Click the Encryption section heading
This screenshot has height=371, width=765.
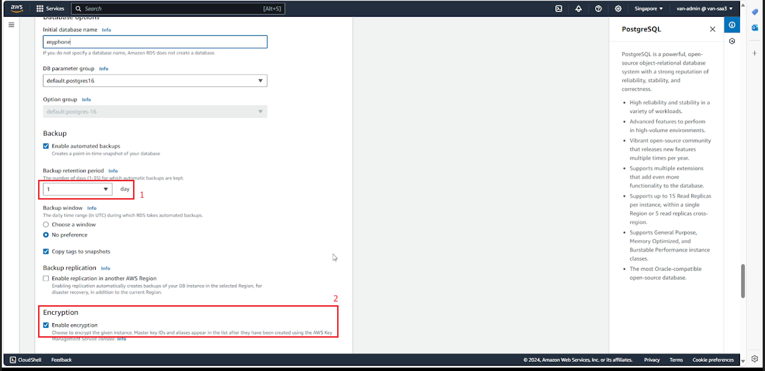[61, 312]
